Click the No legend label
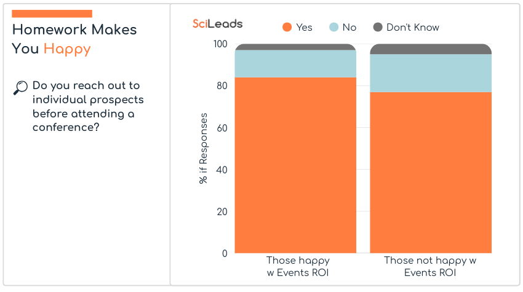Viewport: 523px width, 292px height. [349, 28]
